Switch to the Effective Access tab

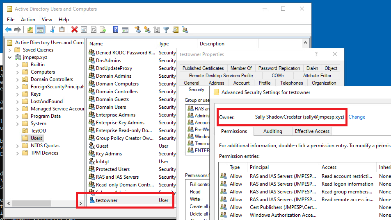pyautogui.click(x=312, y=131)
